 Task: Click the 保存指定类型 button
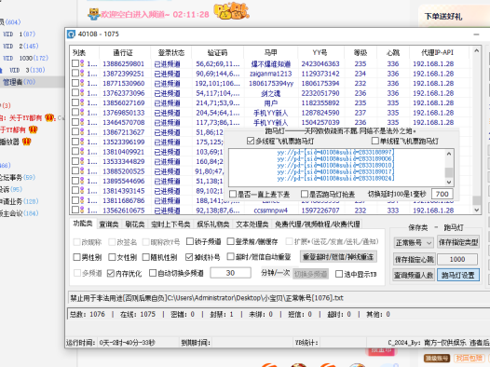[x=458, y=242]
